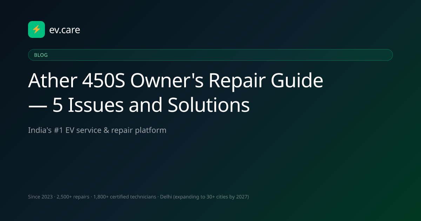The height and width of the screenshot is (221, 421).
Task: Click the green lightning bolt logo icon
Action: point(36,29)
